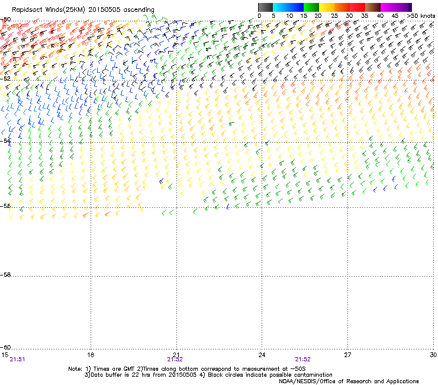Click the NOAA/NESDIS/Office of Research and Applications credit
Screen dimensions: 438x385
349,381
